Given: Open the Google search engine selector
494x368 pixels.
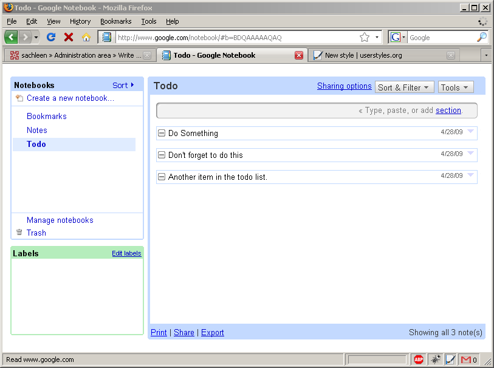Looking at the screenshot, I should 397,37.
